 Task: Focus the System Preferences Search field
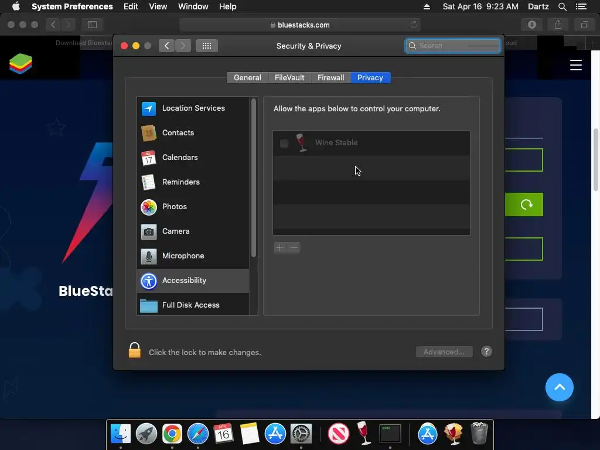point(453,46)
